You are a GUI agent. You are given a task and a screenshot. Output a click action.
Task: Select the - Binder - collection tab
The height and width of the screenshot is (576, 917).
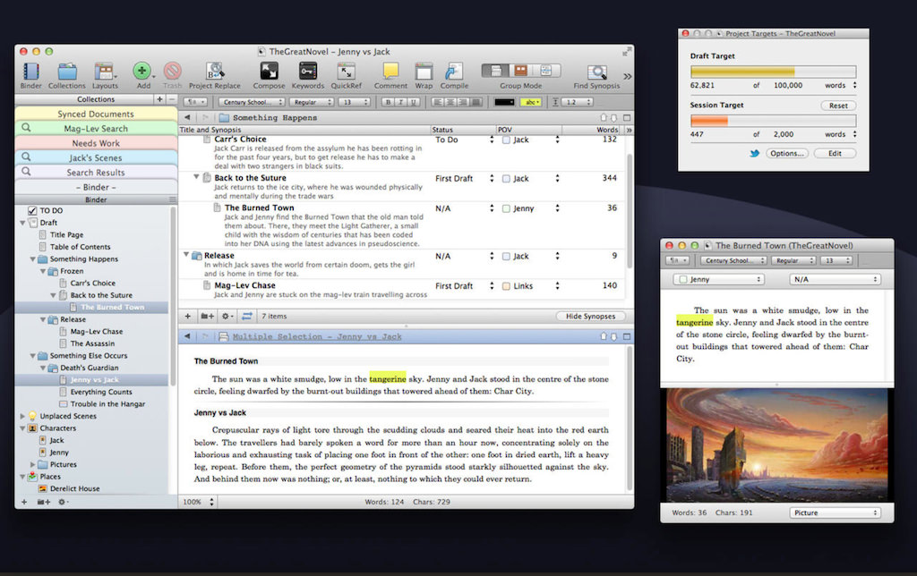tap(96, 187)
